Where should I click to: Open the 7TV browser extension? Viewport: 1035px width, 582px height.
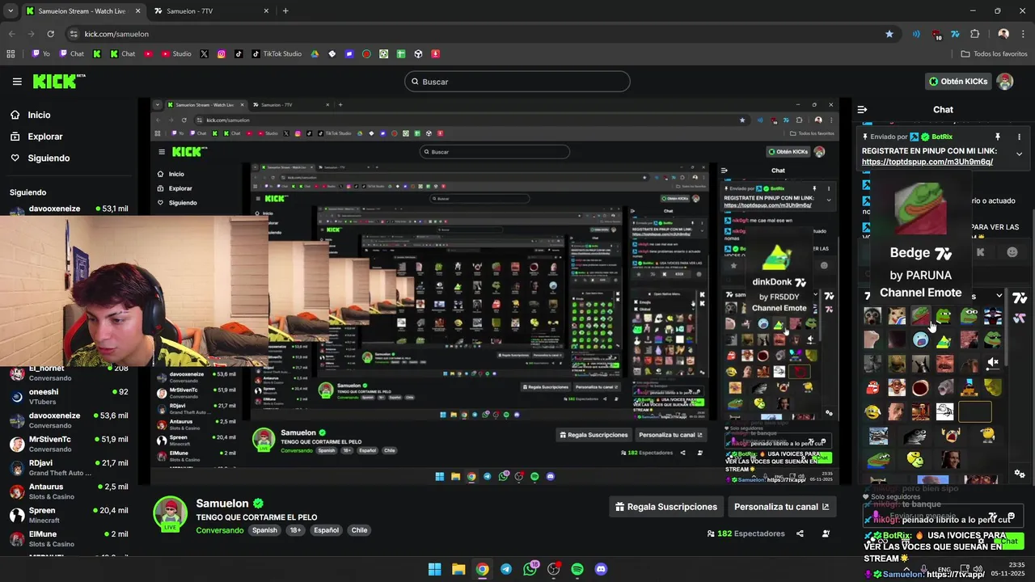(955, 34)
